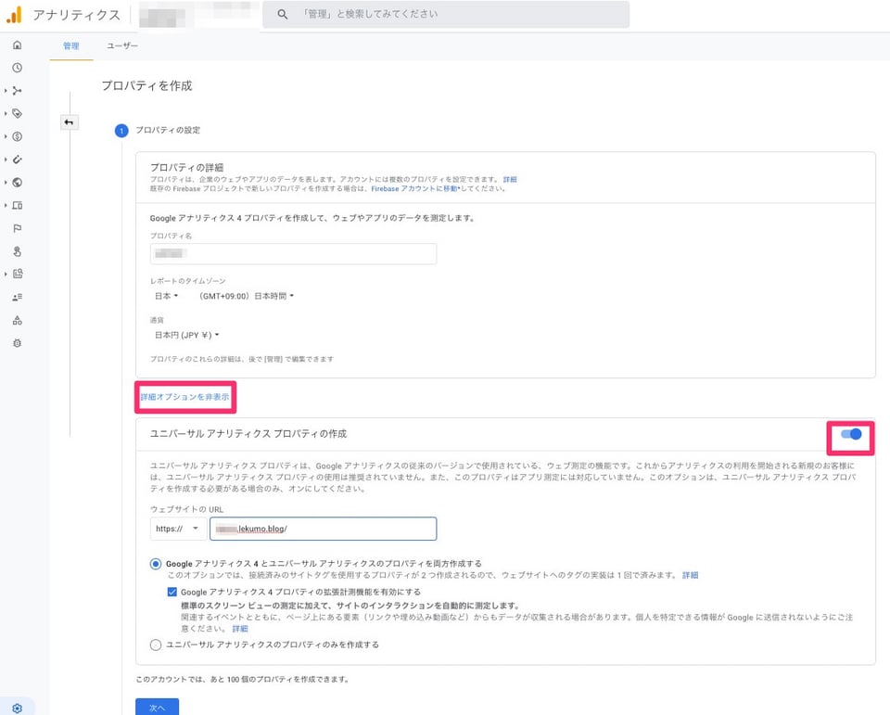890x715 pixels.
Task: Switch to the ユーザー tab
Action: (122, 46)
